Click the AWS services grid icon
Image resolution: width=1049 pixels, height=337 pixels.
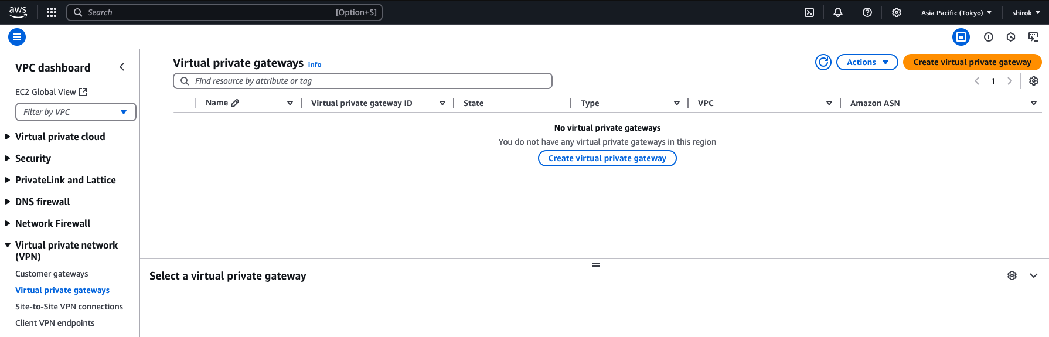coord(52,12)
